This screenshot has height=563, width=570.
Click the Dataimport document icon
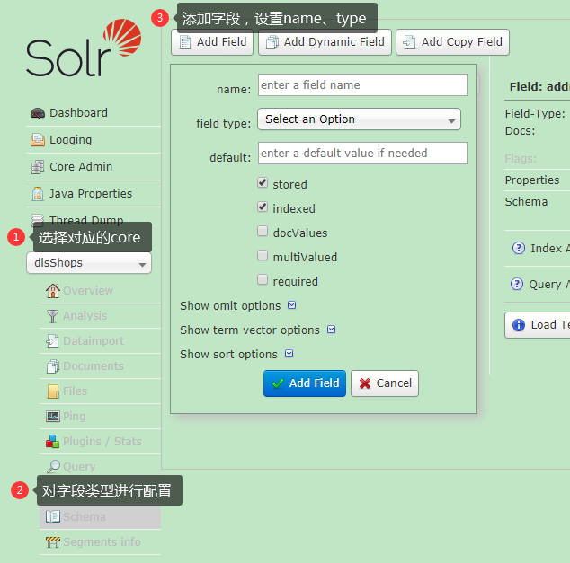click(x=53, y=341)
